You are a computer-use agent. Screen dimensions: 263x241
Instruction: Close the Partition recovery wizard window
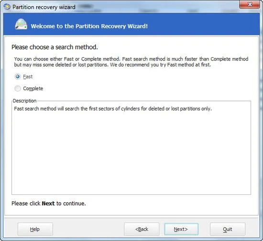(250, 4)
